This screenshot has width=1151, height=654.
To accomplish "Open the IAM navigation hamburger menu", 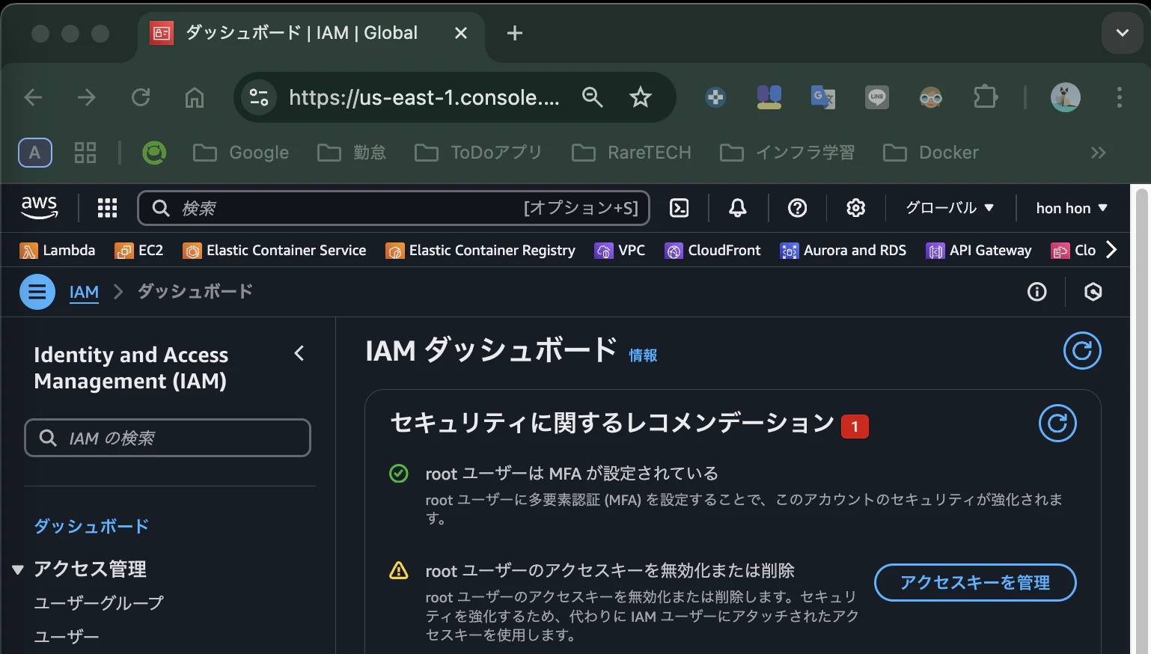I will click(x=37, y=292).
